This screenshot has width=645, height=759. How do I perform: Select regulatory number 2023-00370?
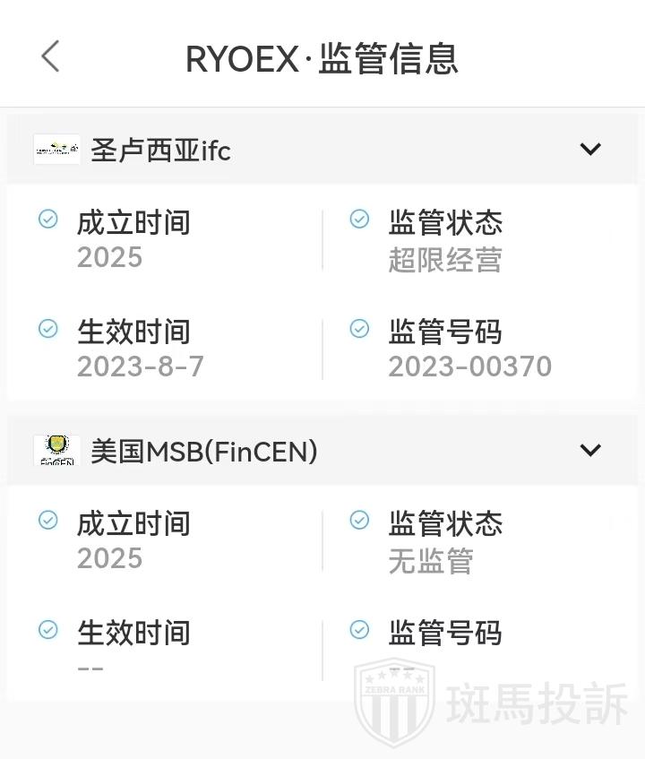coord(469,367)
